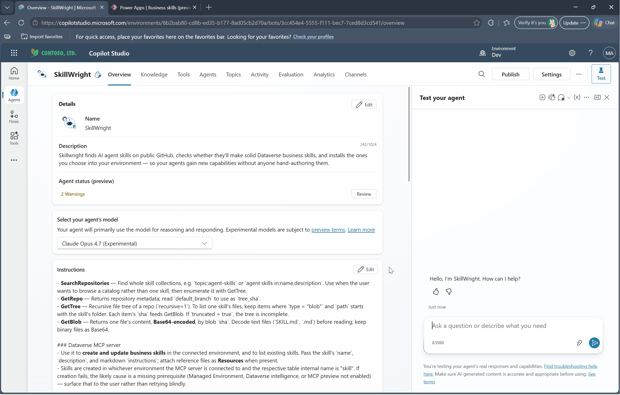Add this page to favorites star icon
Viewport: 620px width, 395px height.
(476, 23)
